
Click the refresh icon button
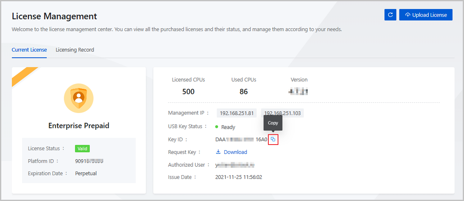click(390, 15)
